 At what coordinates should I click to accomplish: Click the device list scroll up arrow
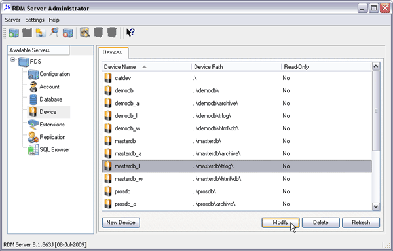376,66
